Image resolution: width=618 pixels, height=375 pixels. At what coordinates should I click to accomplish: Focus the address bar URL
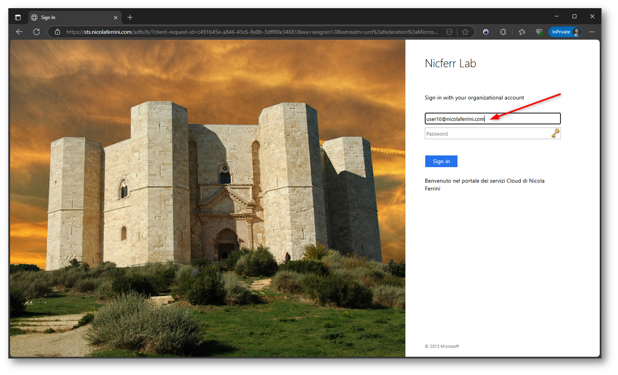coord(252,32)
